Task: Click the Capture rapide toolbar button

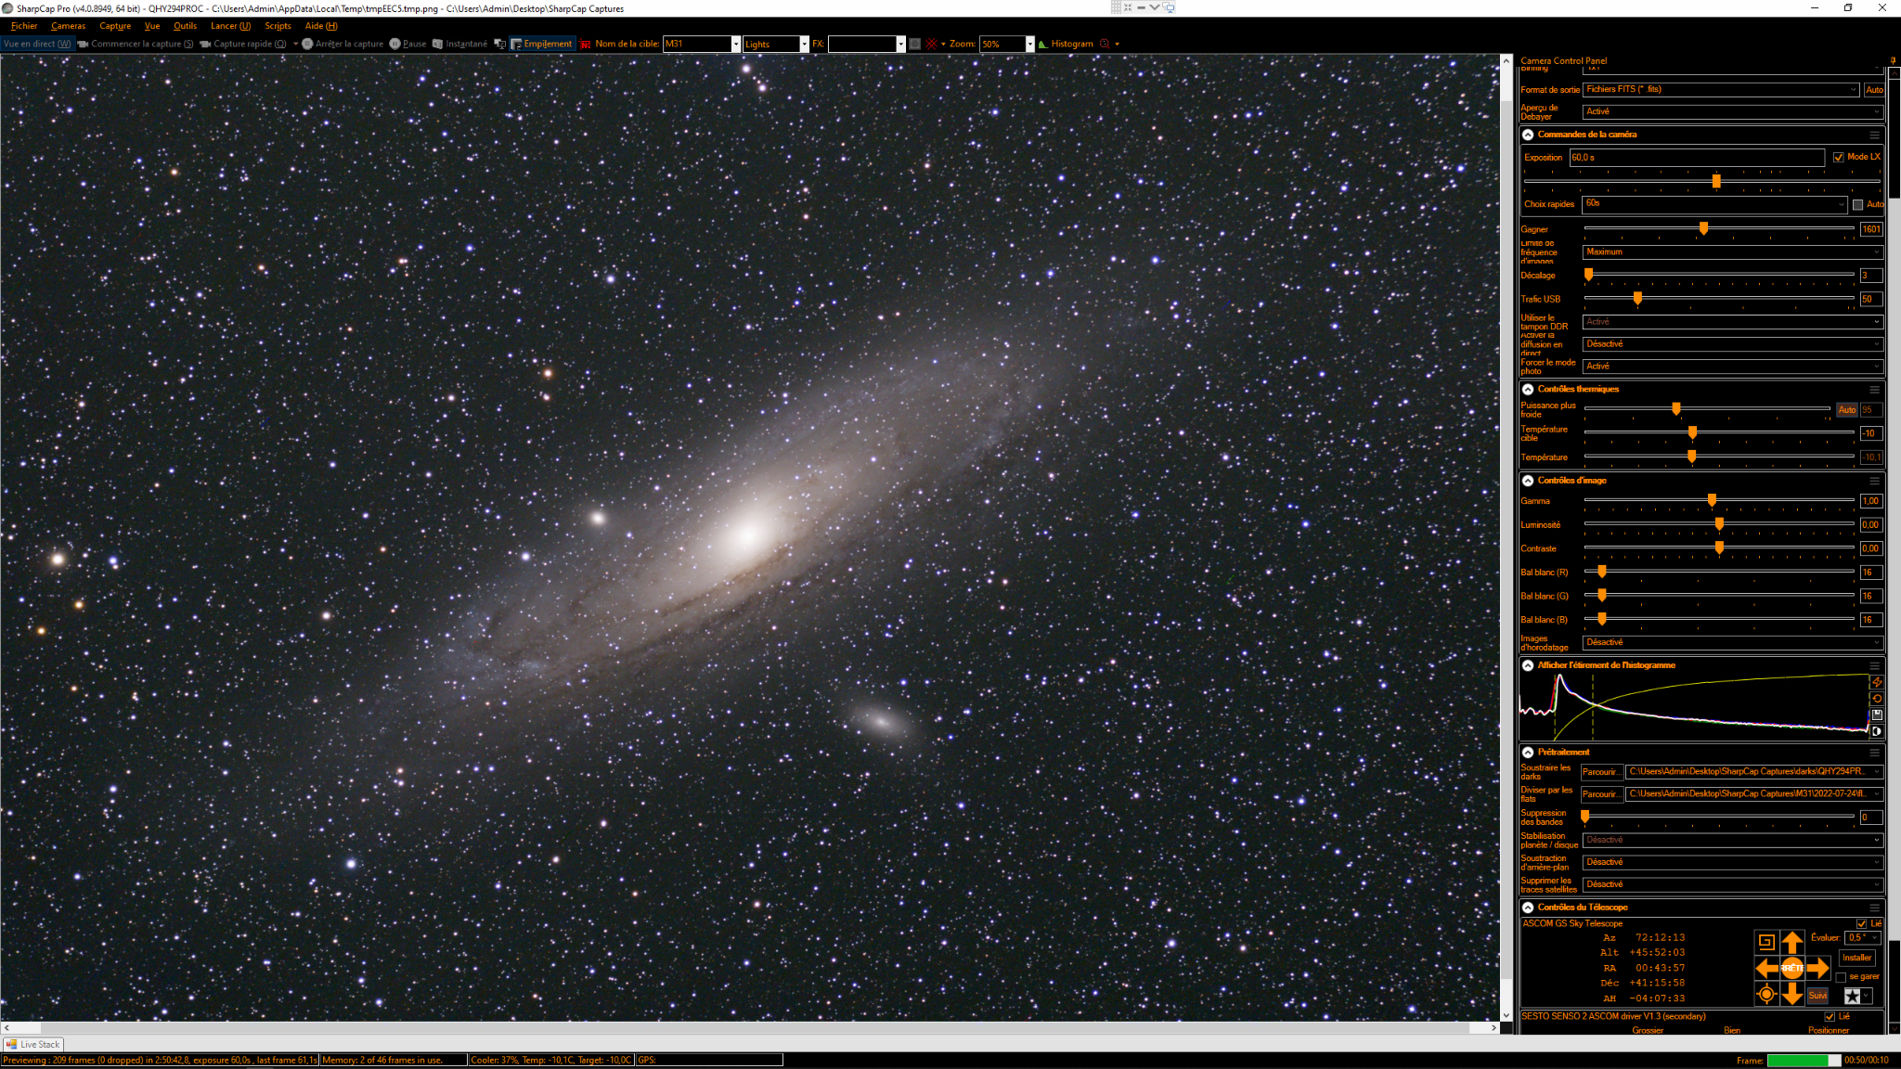Action: pyautogui.click(x=243, y=44)
